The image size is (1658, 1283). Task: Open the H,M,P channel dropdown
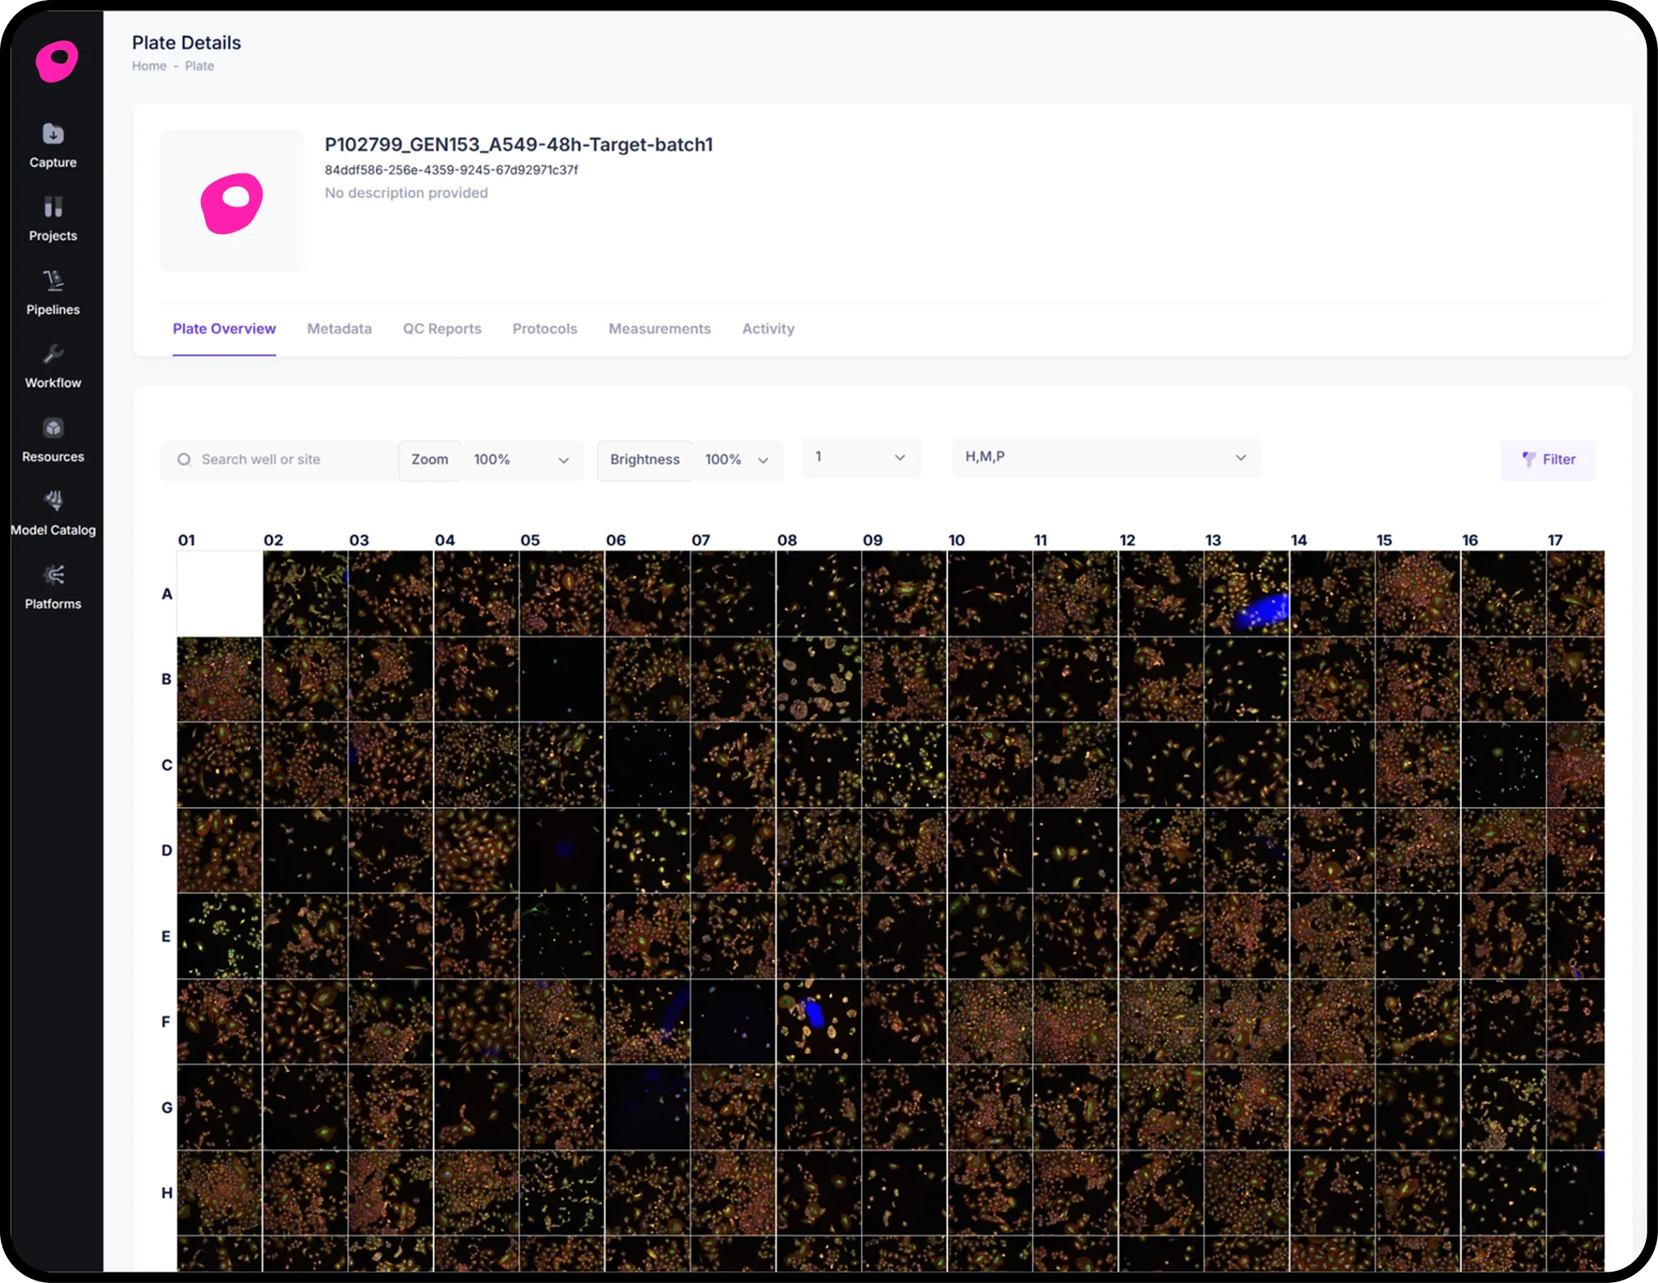coord(1105,458)
